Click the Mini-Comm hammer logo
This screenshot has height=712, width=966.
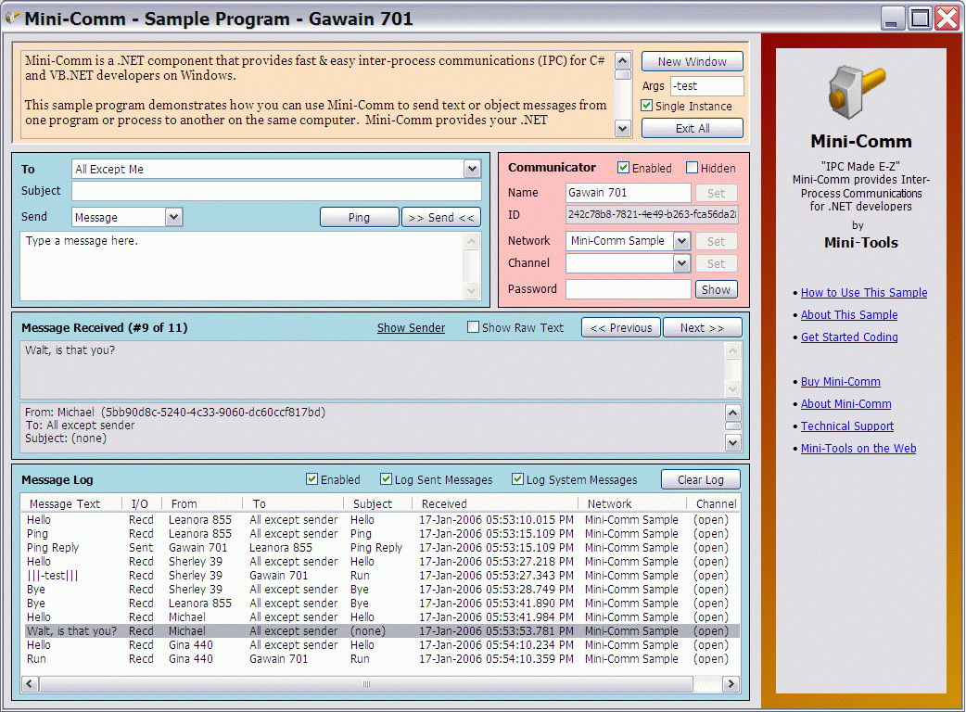pos(857,92)
